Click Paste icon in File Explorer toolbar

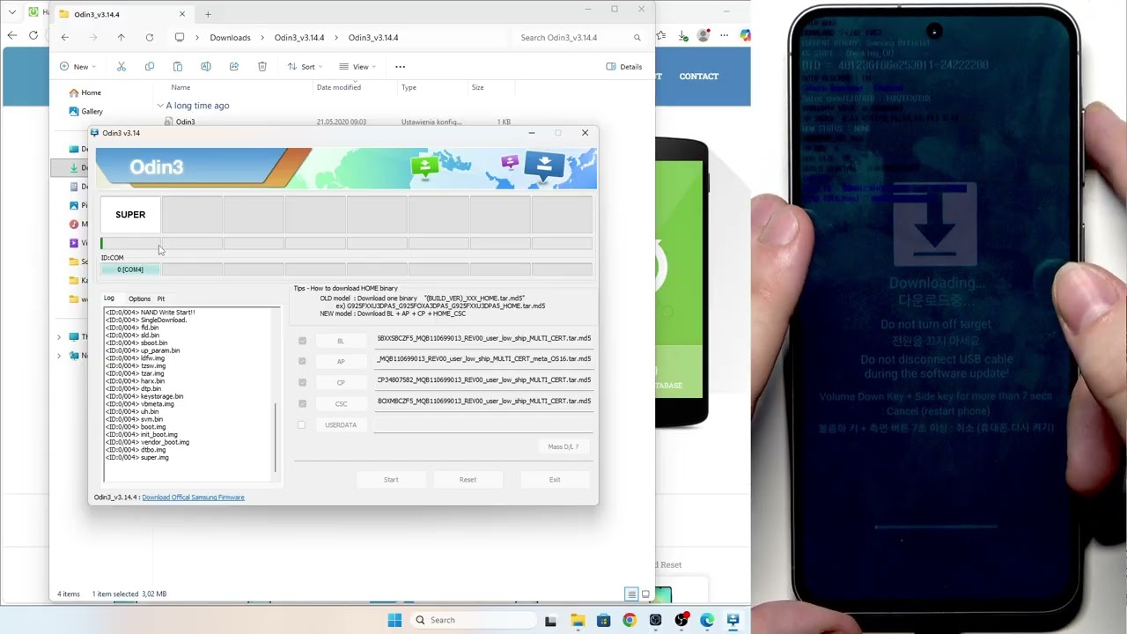178,67
